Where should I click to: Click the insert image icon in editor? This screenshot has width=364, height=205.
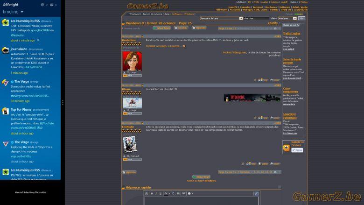(178, 194)
